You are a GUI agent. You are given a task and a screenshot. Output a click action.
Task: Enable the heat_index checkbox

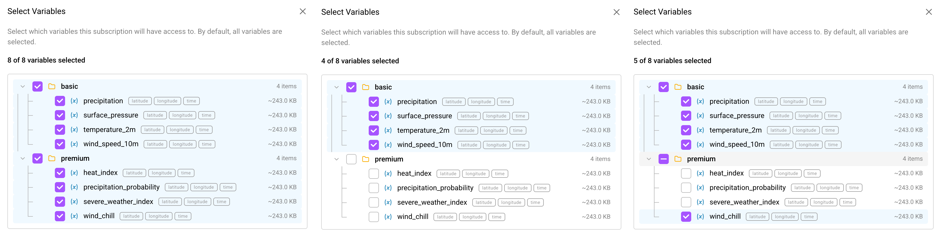374,173
